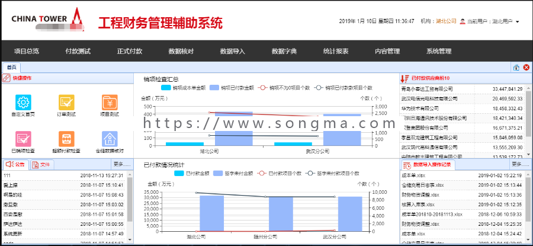Click the 湖北公司 organization link in the header

446,21
